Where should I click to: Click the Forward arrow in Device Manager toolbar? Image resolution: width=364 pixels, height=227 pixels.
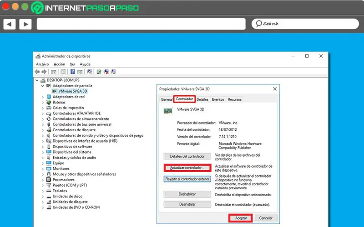coord(44,72)
